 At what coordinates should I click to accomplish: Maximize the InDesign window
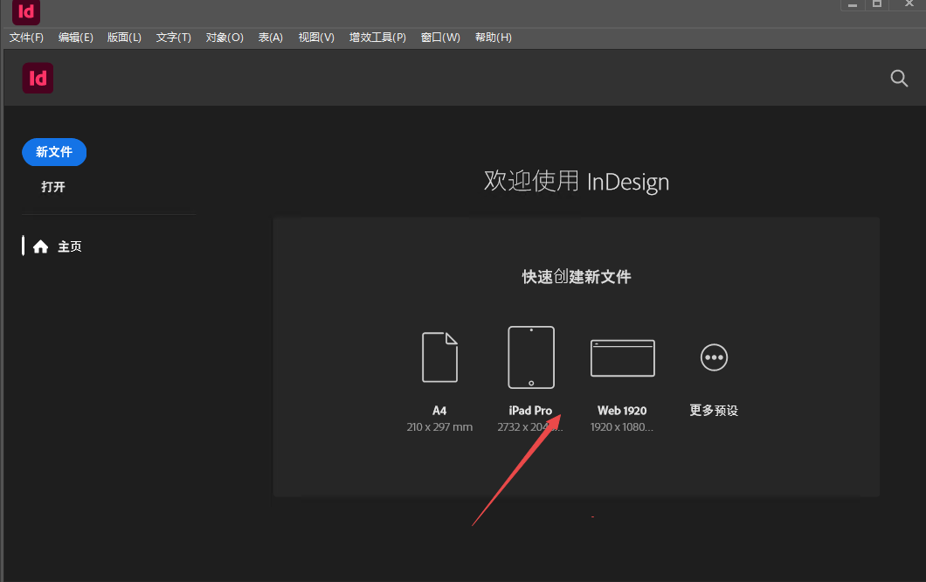[877, 4]
